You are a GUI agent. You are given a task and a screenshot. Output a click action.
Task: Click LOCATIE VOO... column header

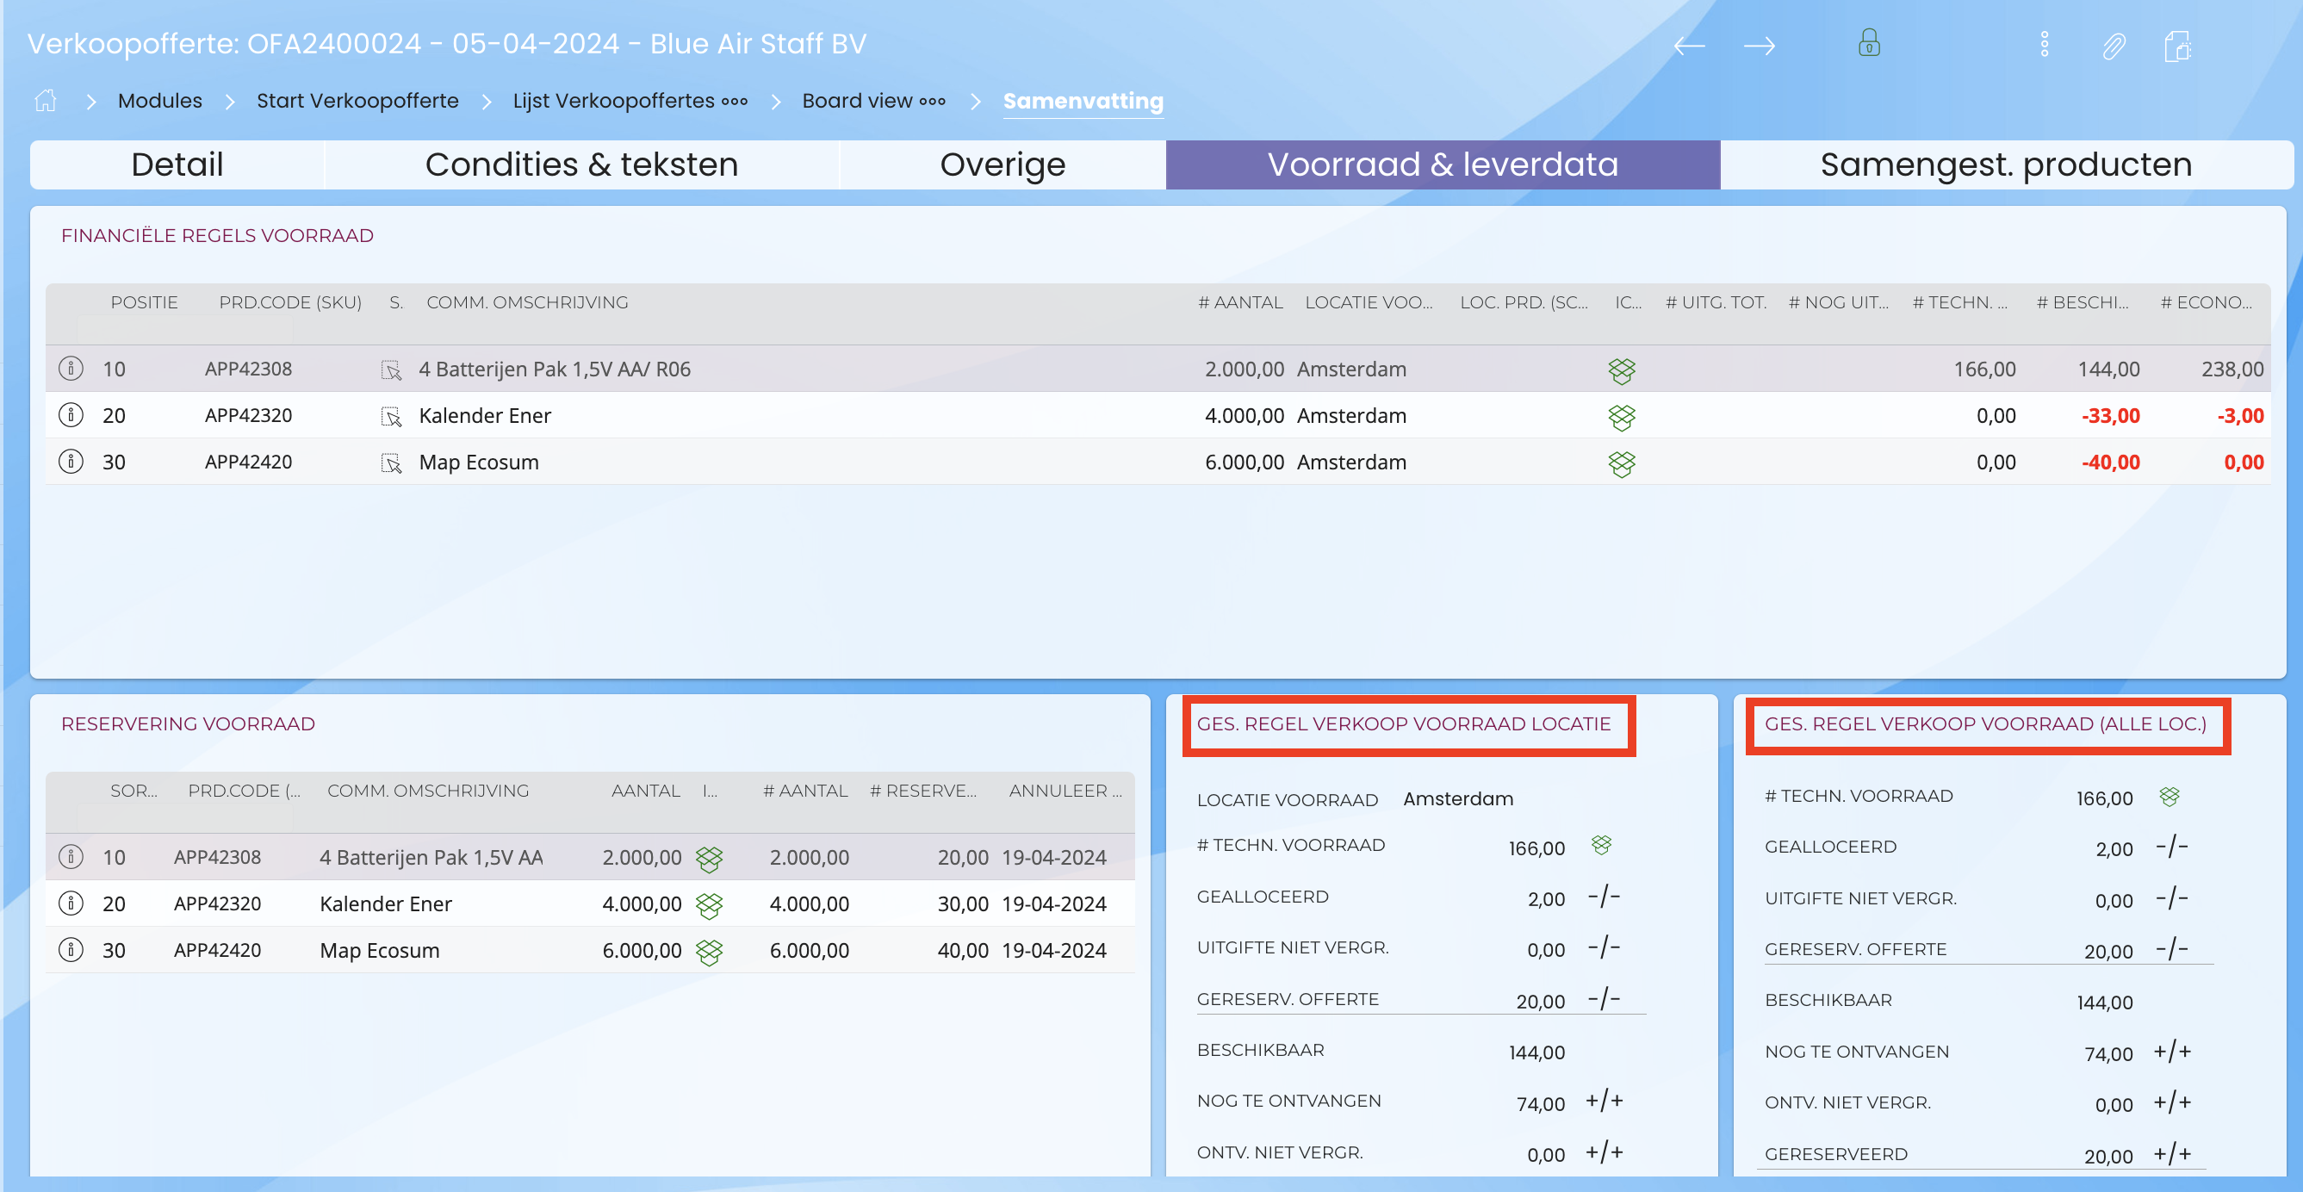coord(1369,302)
